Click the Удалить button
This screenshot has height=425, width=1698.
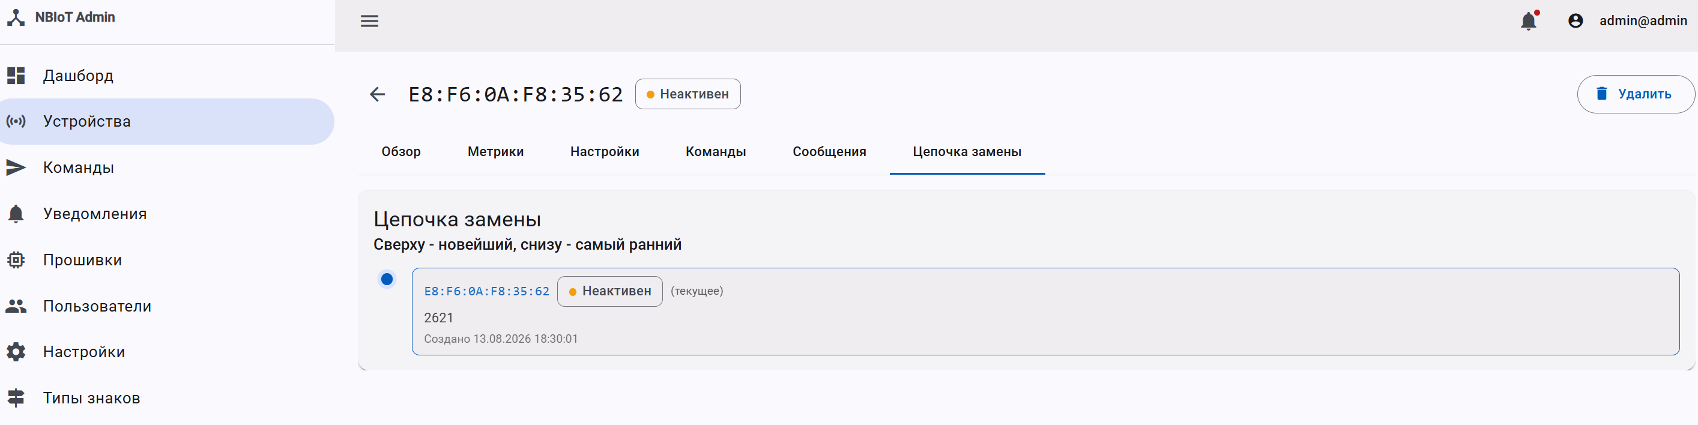pos(1636,94)
